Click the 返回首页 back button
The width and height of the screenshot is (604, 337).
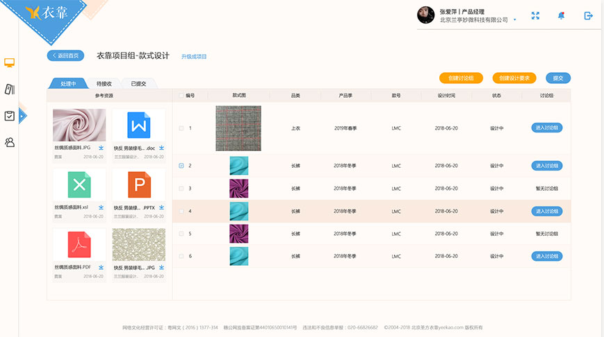tap(65, 55)
